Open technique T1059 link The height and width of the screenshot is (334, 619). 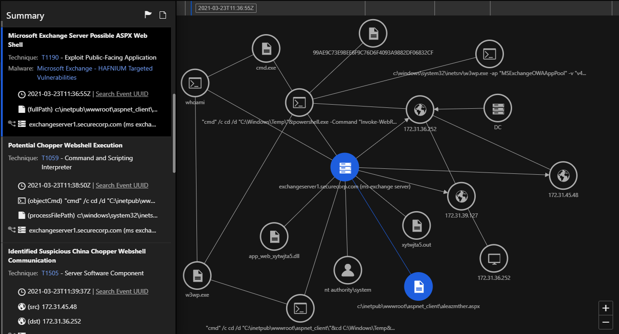[50, 158]
